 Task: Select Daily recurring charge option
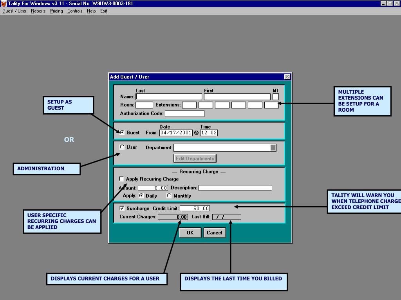point(141,196)
